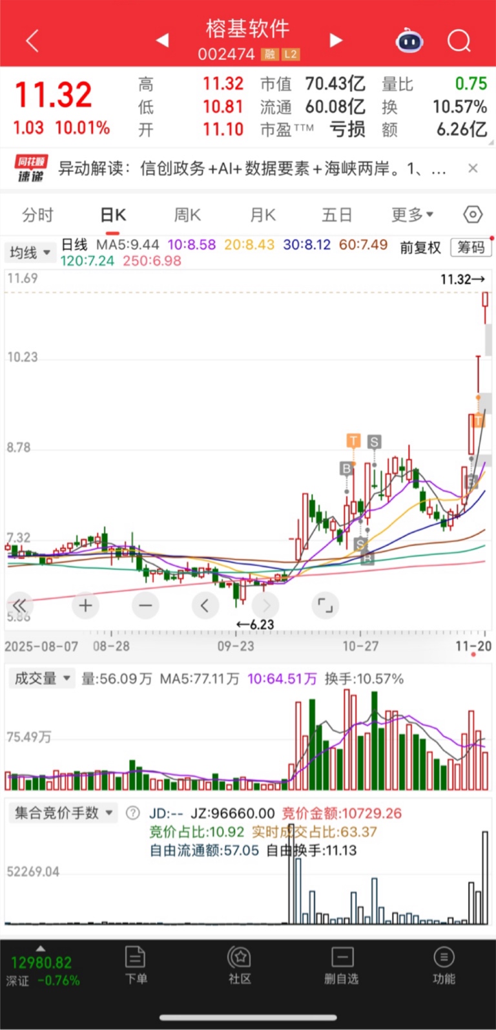Open the 均线 indicator dropdown
This screenshot has height=1030, width=496.
point(30,252)
